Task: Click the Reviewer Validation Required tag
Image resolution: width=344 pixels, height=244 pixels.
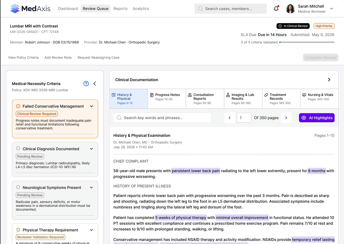Action: tap(40, 237)
